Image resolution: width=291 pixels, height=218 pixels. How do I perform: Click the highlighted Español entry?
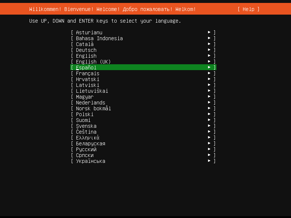point(86,68)
